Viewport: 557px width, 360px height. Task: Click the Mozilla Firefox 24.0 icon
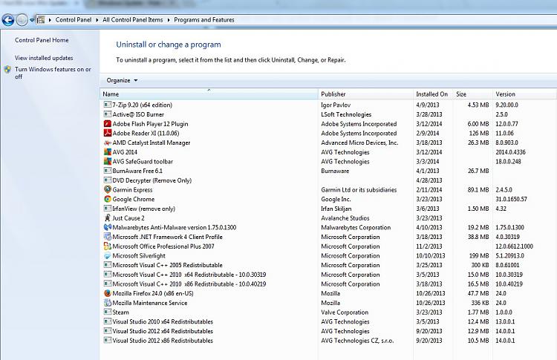click(107, 293)
